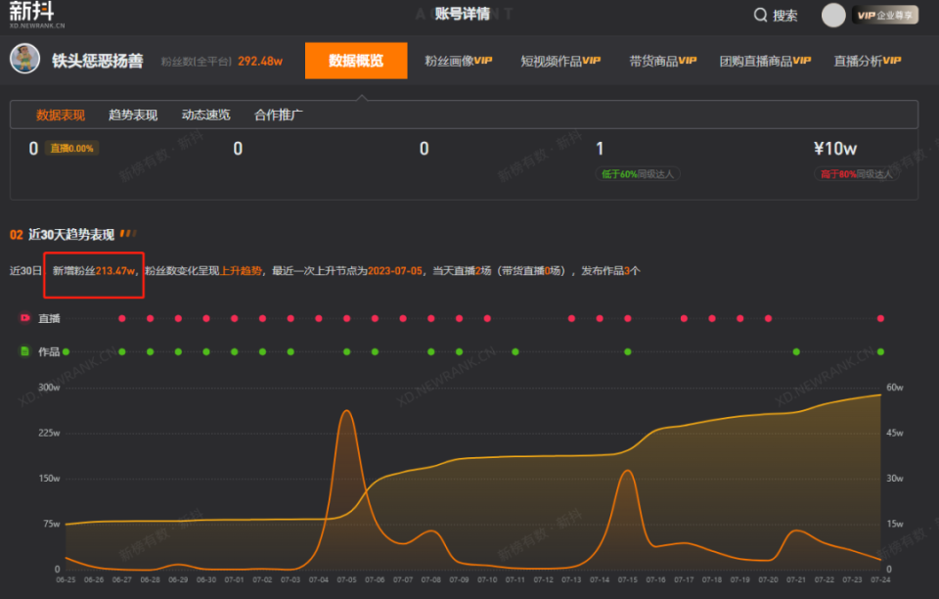
Task: Click the 新增粉丝213.47w text
Action: [94, 271]
